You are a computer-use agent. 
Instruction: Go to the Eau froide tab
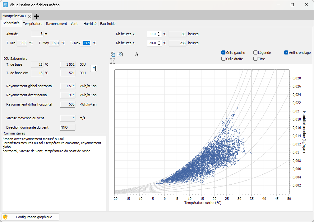108,24
